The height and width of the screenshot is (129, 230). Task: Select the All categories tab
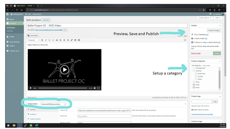(196, 66)
